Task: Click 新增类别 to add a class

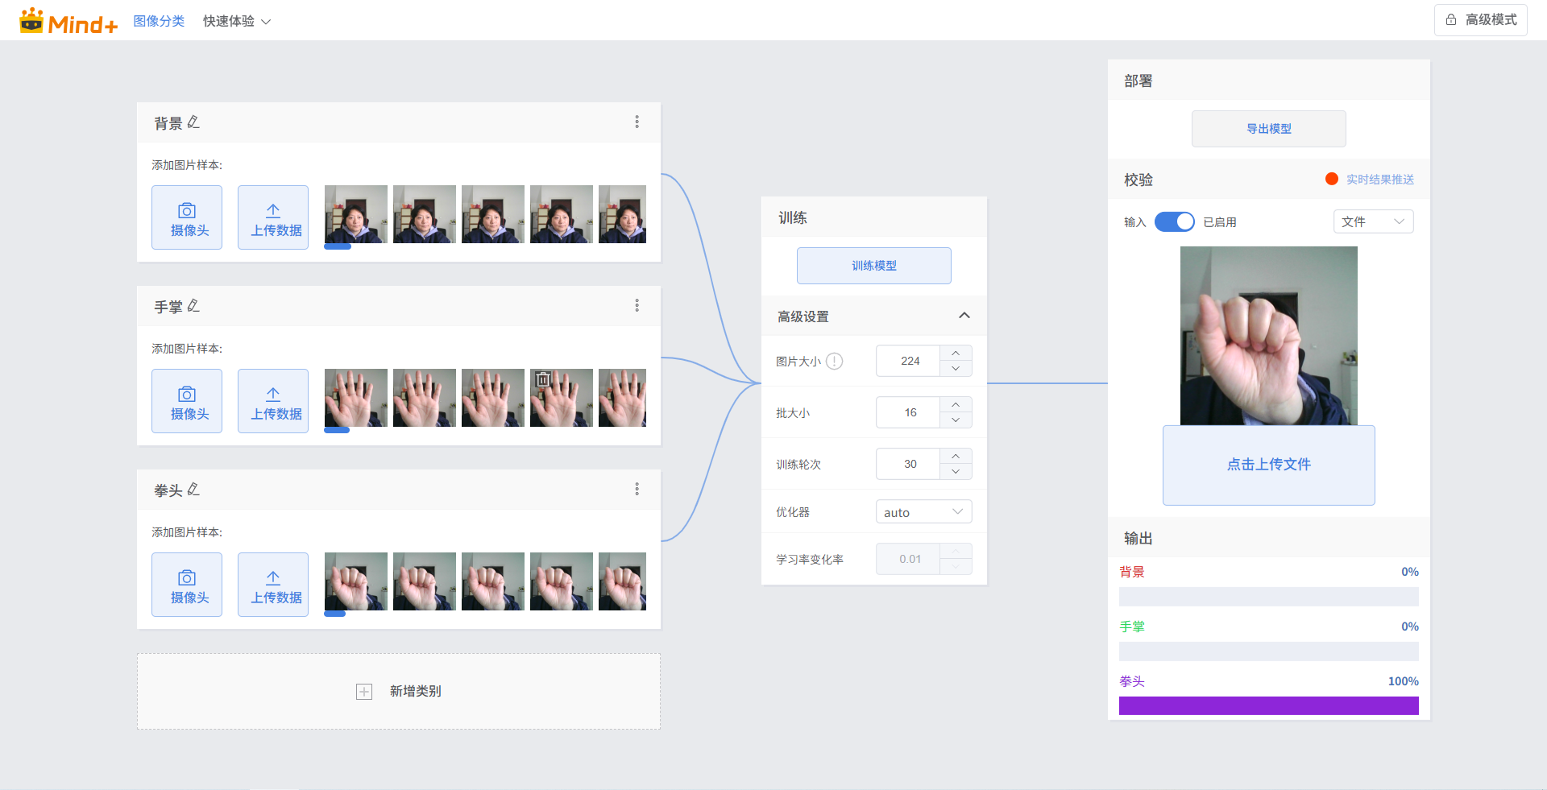Action: (399, 691)
